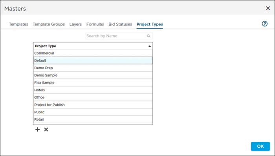Click the Project Type column header
The image size is (275, 156).
pyautogui.click(x=93, y=46)
